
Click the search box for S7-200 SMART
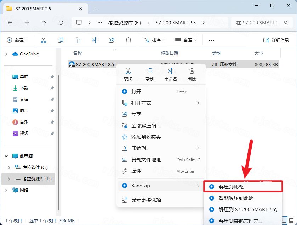[260, 22]
